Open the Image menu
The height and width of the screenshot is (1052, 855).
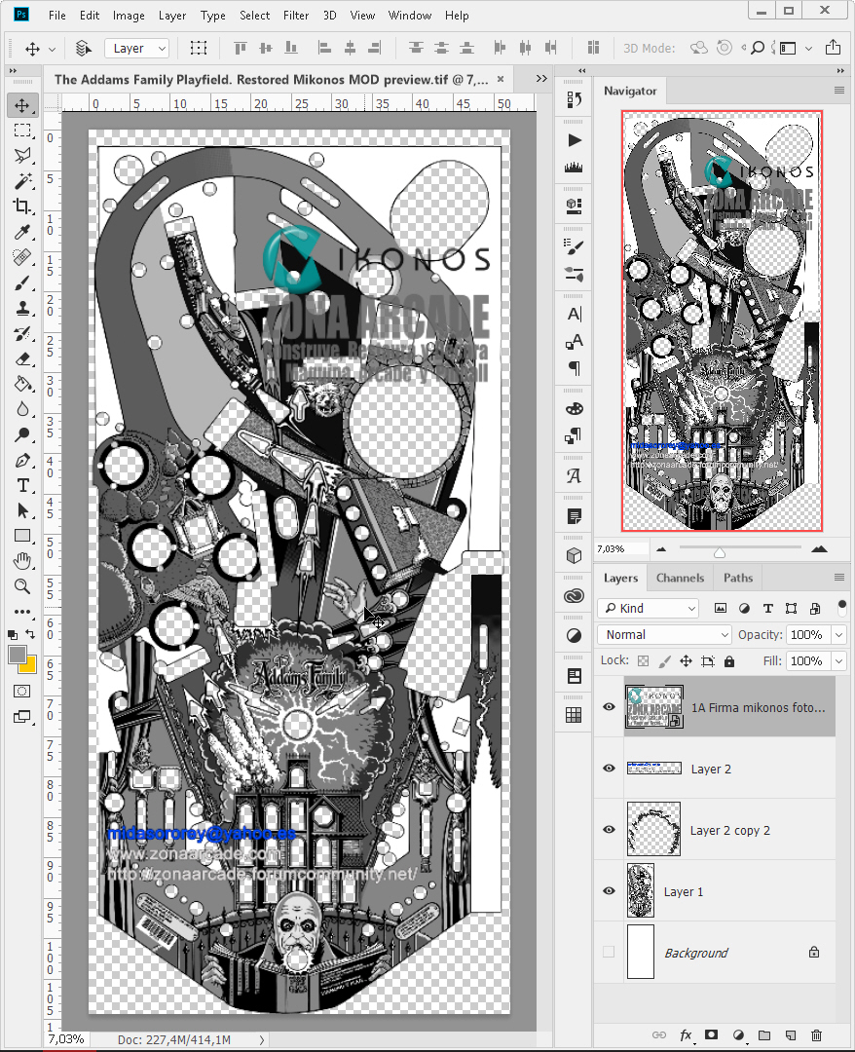(129, 16)
